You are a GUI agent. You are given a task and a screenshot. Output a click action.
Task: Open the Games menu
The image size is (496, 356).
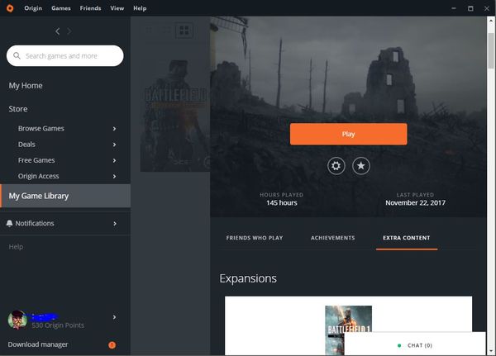point(61,8)
